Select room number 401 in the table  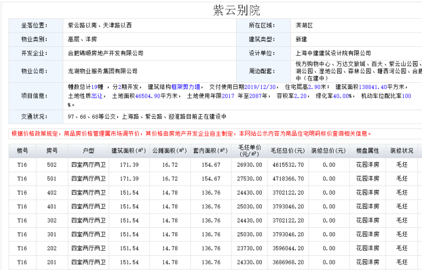52,207
